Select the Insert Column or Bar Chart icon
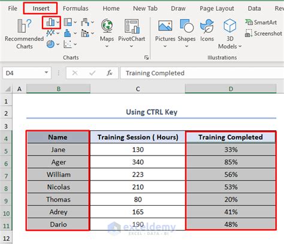284x244 pixels. (51, 22)
